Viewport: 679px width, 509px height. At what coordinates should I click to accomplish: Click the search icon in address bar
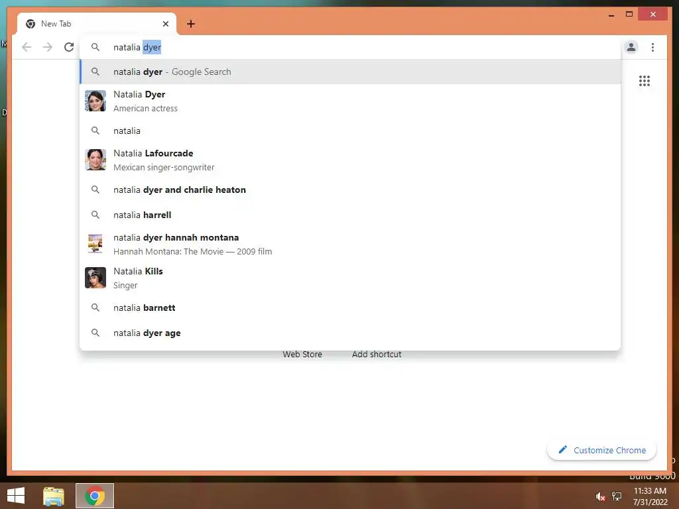[95, 47]
